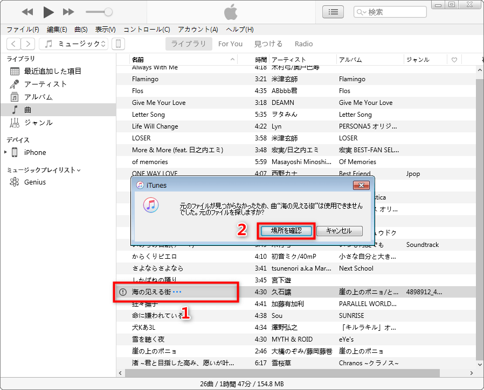Go forward with the navigation arrow
Viewport: 484px width, 390px height.
28,44
